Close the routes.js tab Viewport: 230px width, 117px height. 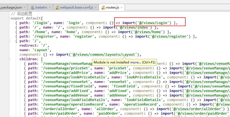[121, 7]
